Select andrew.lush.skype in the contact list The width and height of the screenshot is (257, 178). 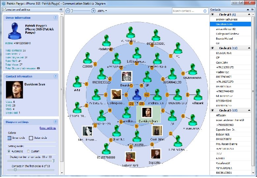(230, 19)
